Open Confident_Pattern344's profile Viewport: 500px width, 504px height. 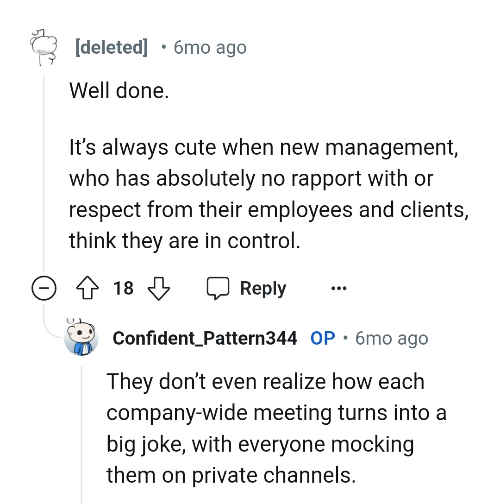pos(205,338)
